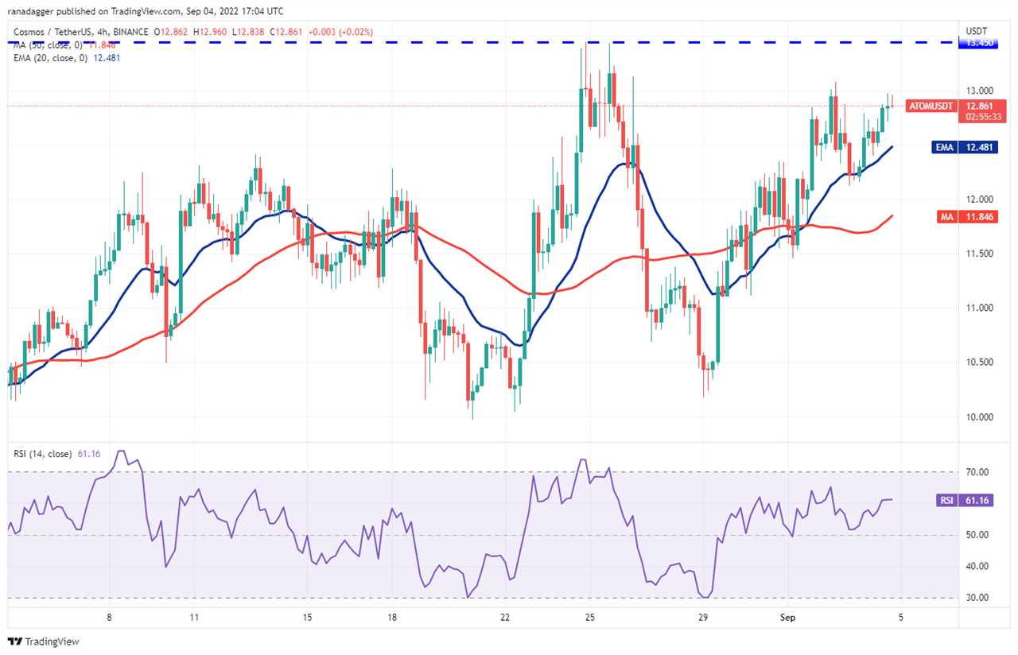Image resolution: width=1018 pixels, height=655 pixels.
Task: Click the date label 15 on time axis
Action: point(307,618)
